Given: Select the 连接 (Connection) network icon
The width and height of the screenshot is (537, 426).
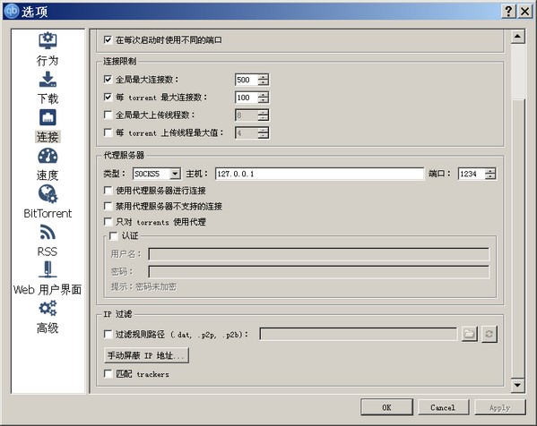Looking at the screenshot, I should tap(48, 117).
